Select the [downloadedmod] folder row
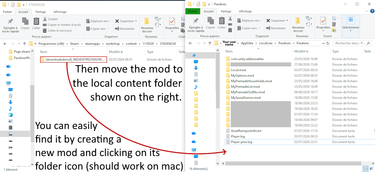The height and width of the screenshot is (172, 375). click(x=74, y=60)
